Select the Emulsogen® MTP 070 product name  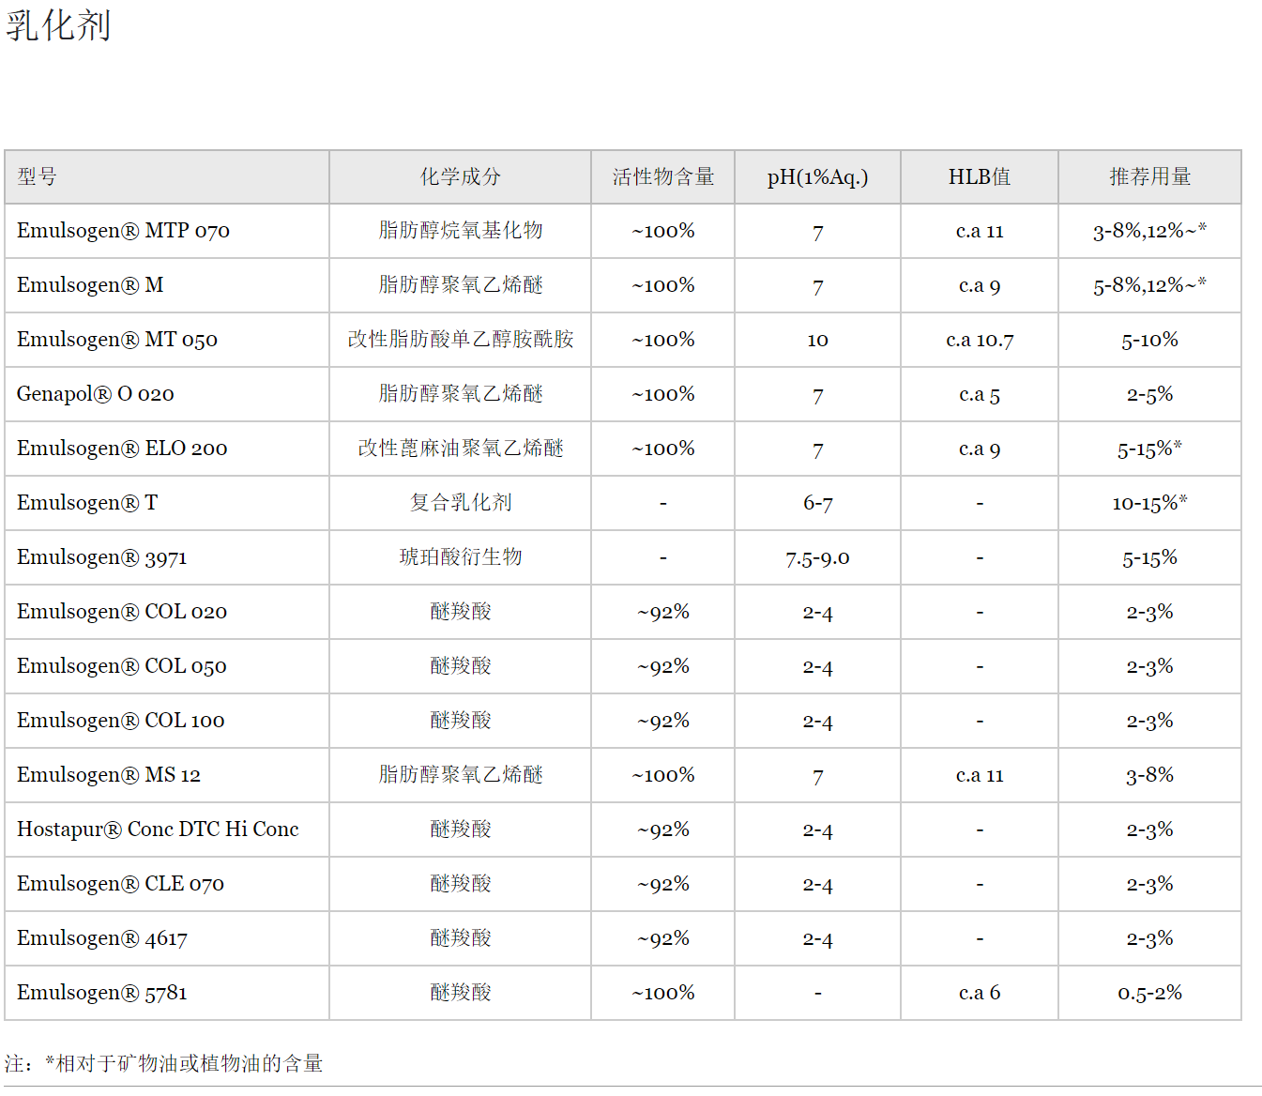(123, 231)
